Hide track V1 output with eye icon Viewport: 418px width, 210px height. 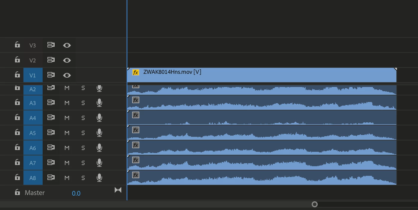67,75
